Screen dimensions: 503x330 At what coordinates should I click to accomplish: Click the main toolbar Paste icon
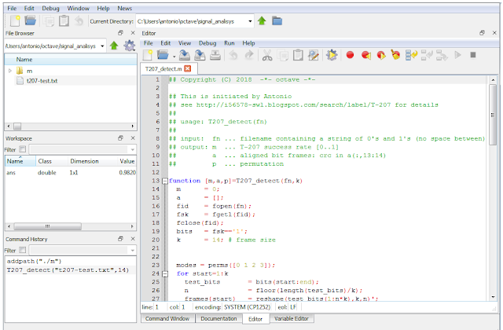pyautogui.click(x=64, y=21)
